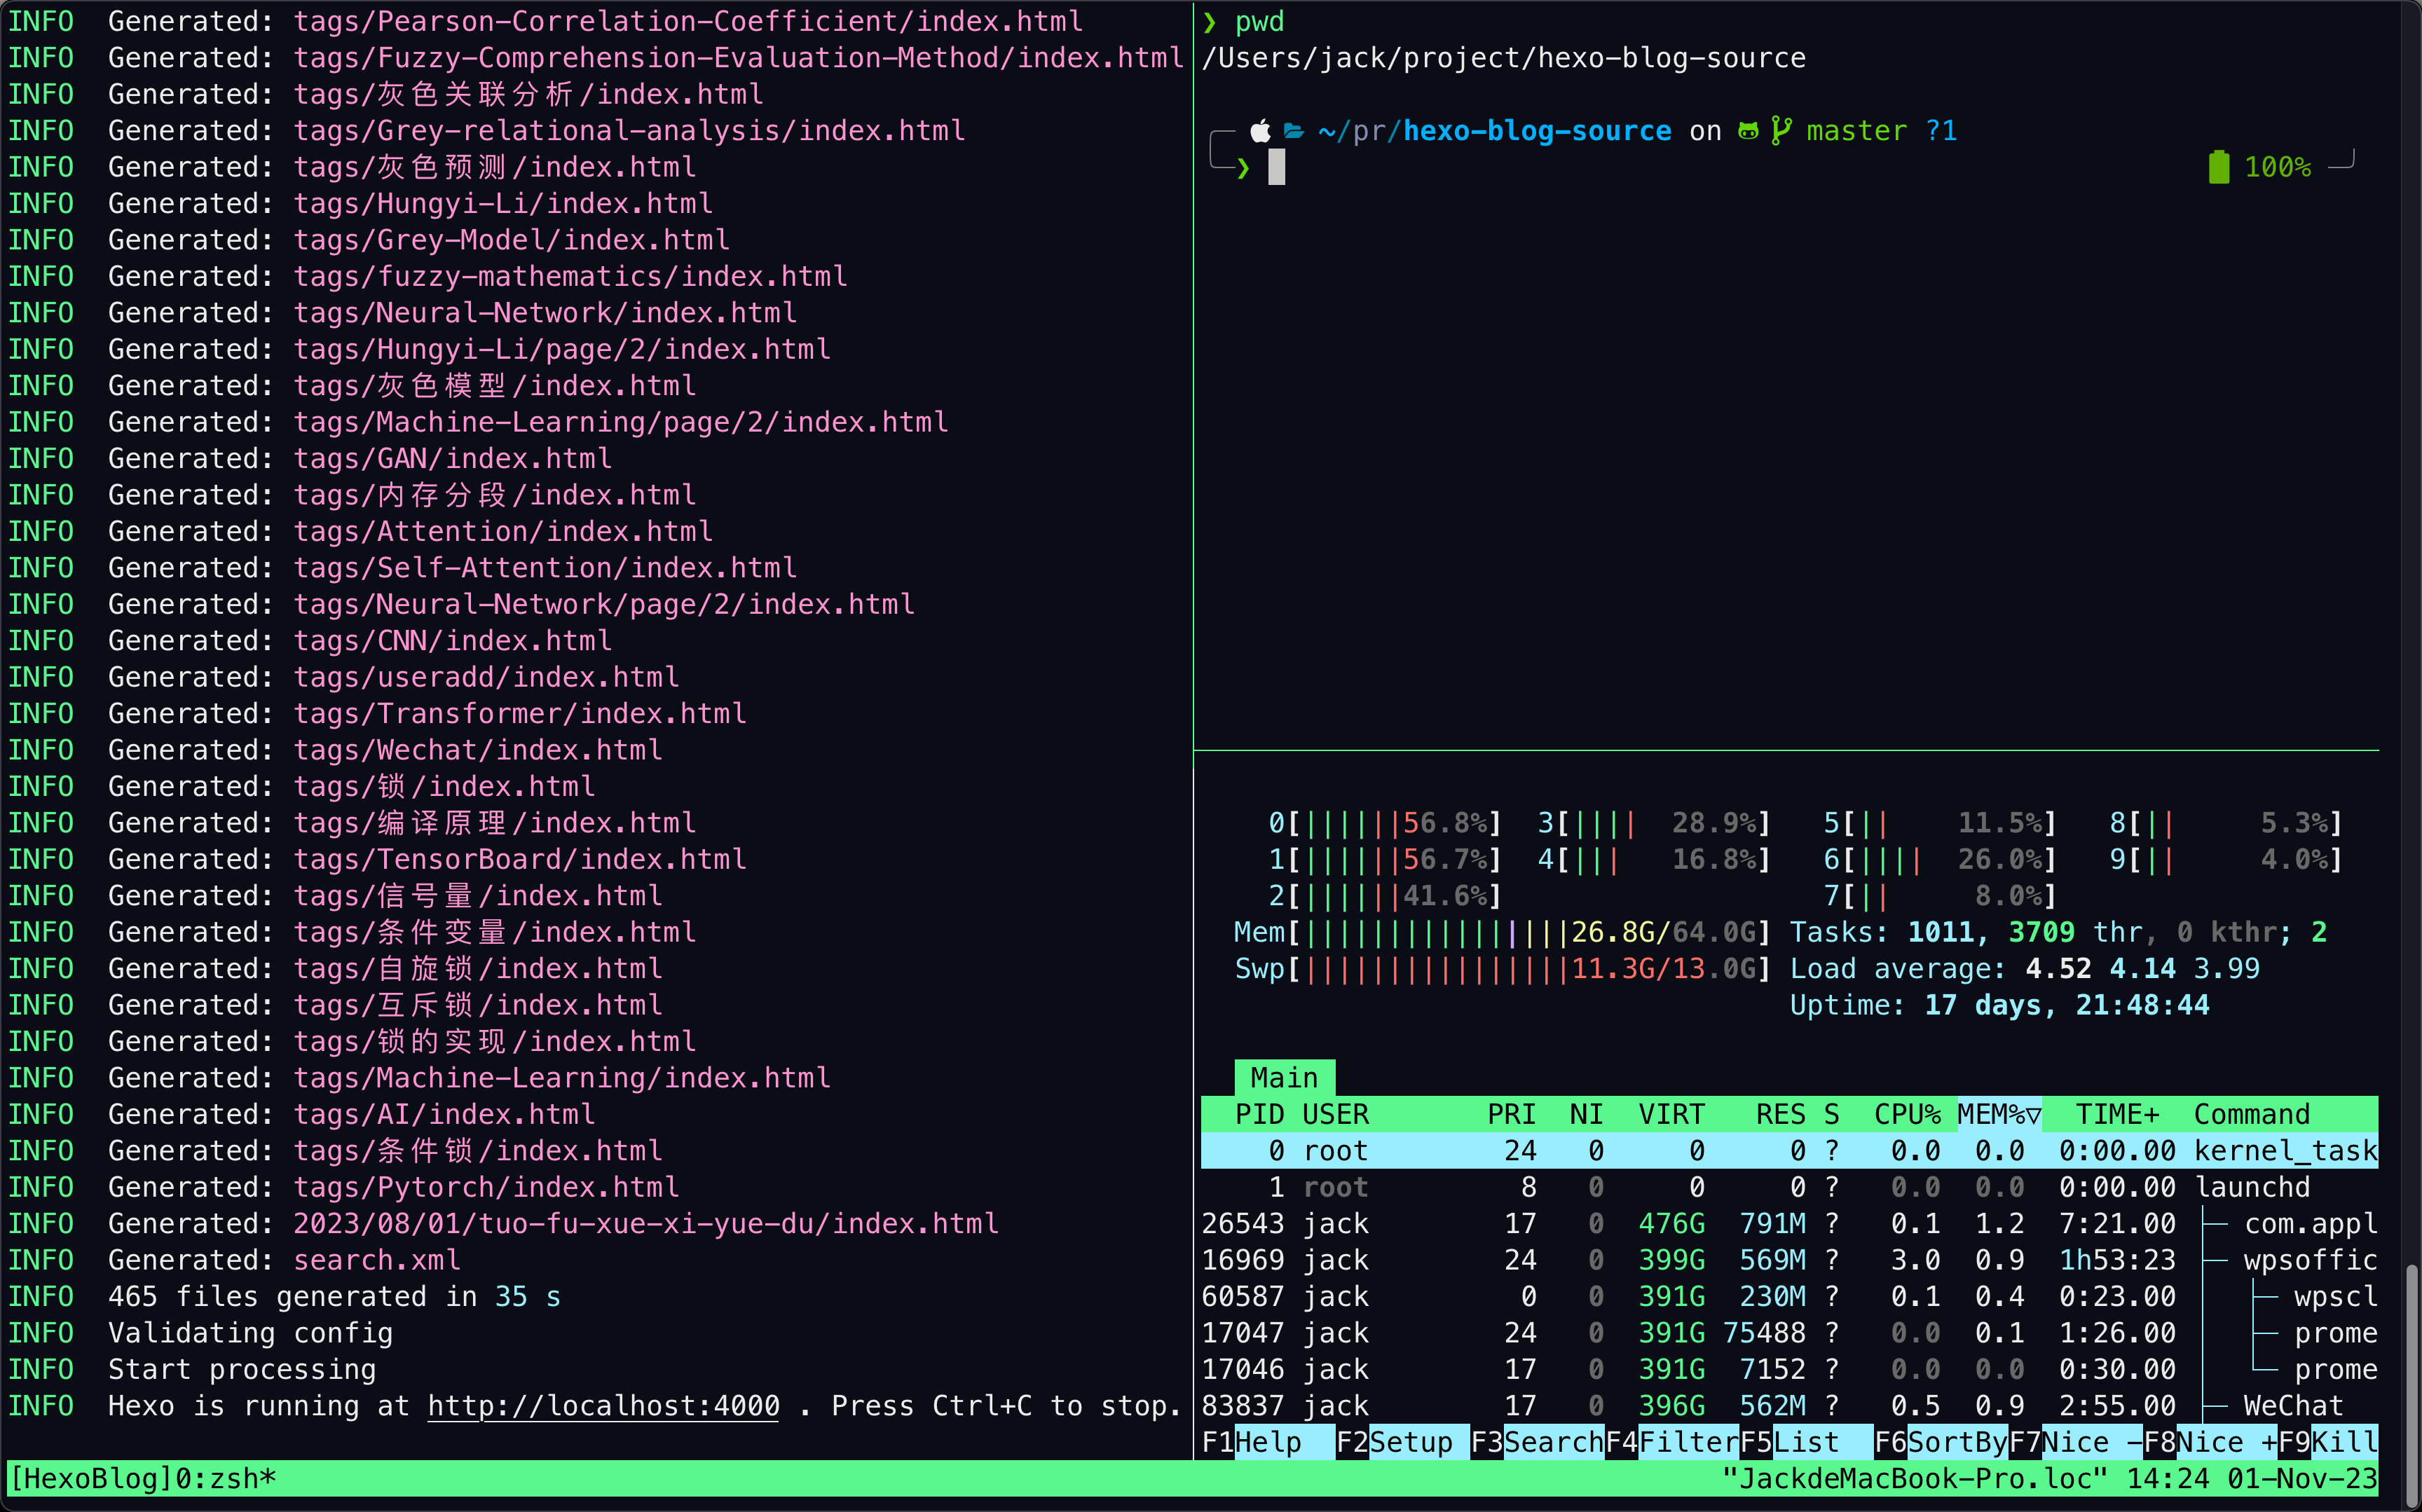Select process 60587 wpscl row

click(x=1790, y=1297)
